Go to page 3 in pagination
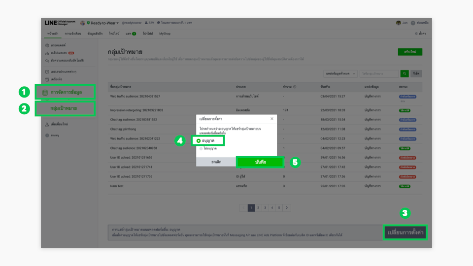The height and width of the screenshot is (266, 473). 265,208
